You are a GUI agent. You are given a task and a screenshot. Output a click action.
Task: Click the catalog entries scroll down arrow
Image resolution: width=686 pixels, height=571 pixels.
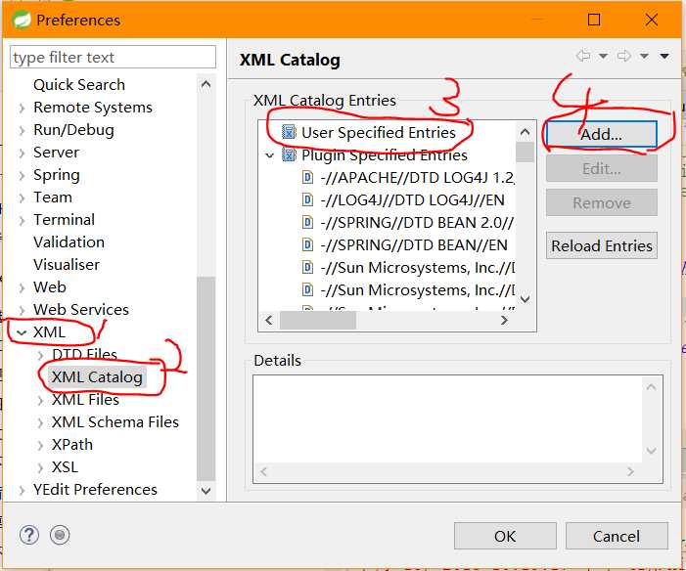pyautogui.click(x=525, y=298)
